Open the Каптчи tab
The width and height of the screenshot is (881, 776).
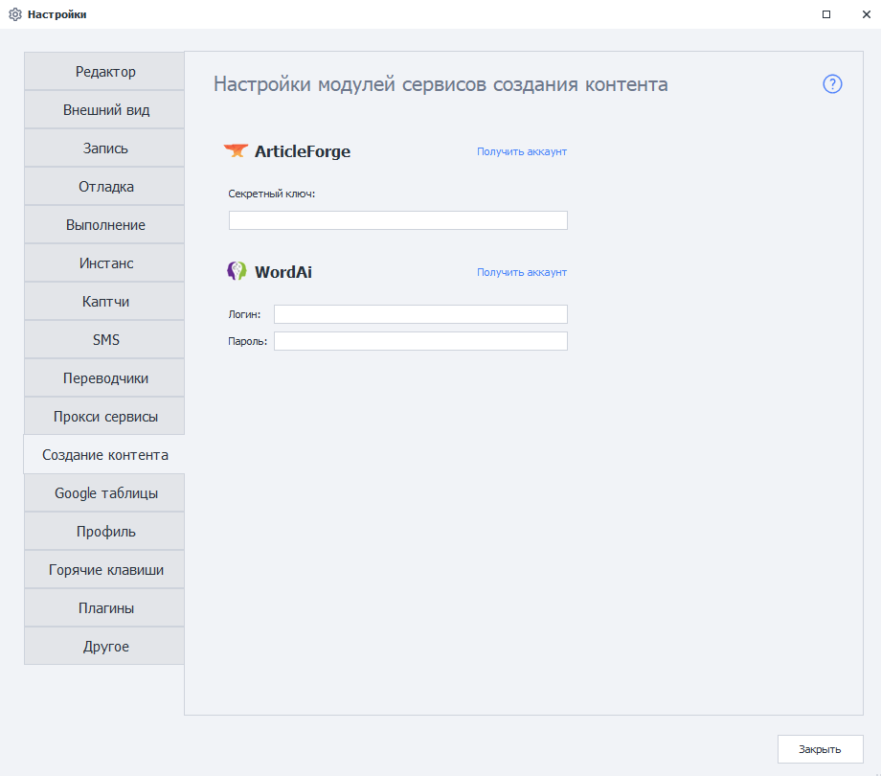(x=105, y=302)
